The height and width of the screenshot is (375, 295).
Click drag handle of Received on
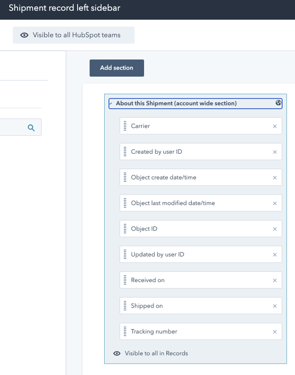(125, 280)
